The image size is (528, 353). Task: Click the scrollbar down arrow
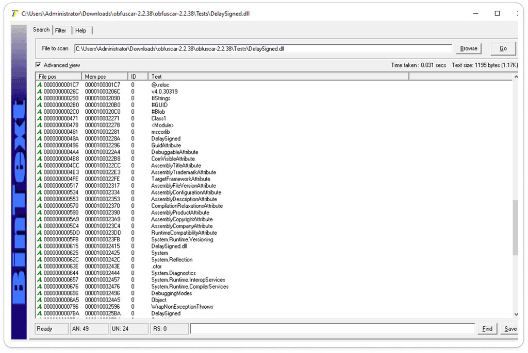coord(517,314)
